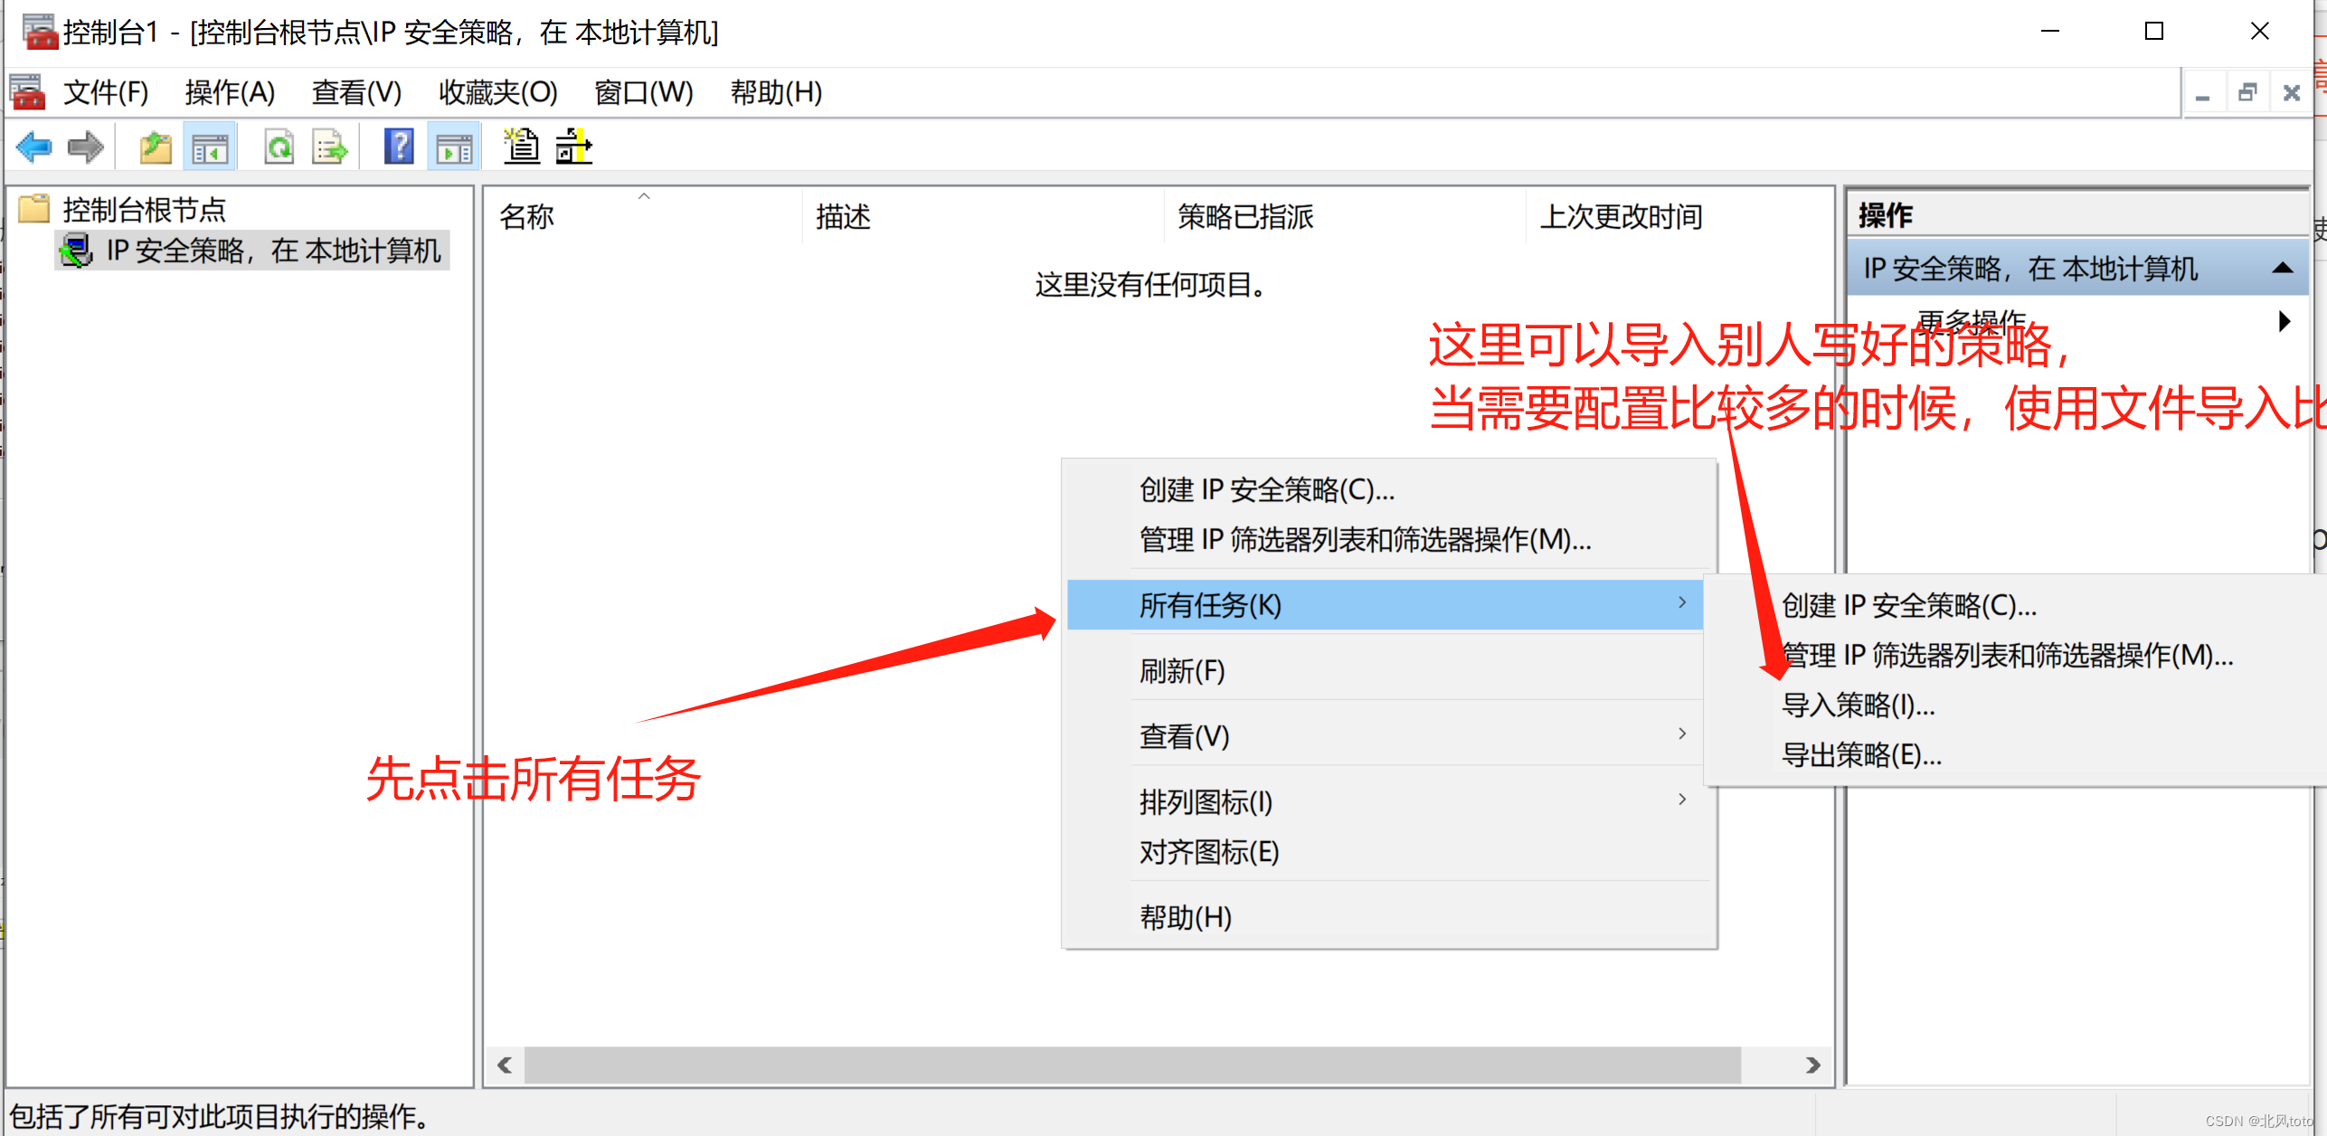
Task: Click the Create IP Security Policy toolbar icon
Action: [x=521, y=147]
